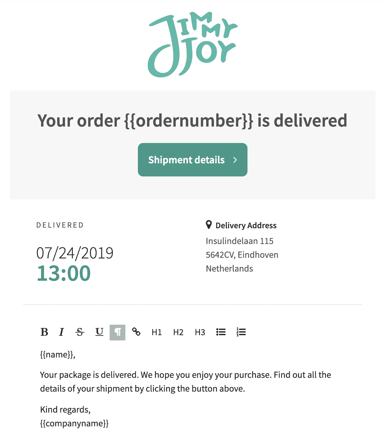The image size is (386, 448).
Task: Place cursor in the {{name}} greeting line
Action: (58, 355)
